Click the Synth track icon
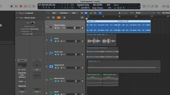Screen dimensions: 170x95 (51, 93)
